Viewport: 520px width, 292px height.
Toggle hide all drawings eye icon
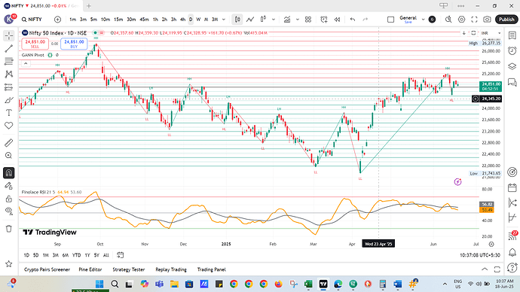[x=9, y=211]
